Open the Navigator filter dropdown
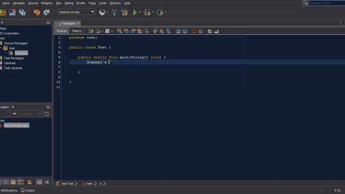The width and height of the screenshot is (345, 194). (x=30, y=114)
